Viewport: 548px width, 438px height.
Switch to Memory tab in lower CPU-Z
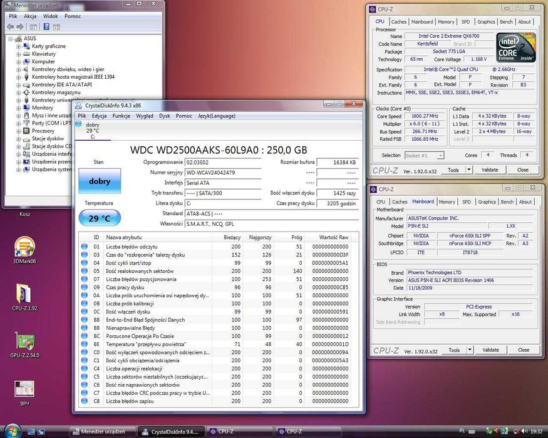point(447,202)
